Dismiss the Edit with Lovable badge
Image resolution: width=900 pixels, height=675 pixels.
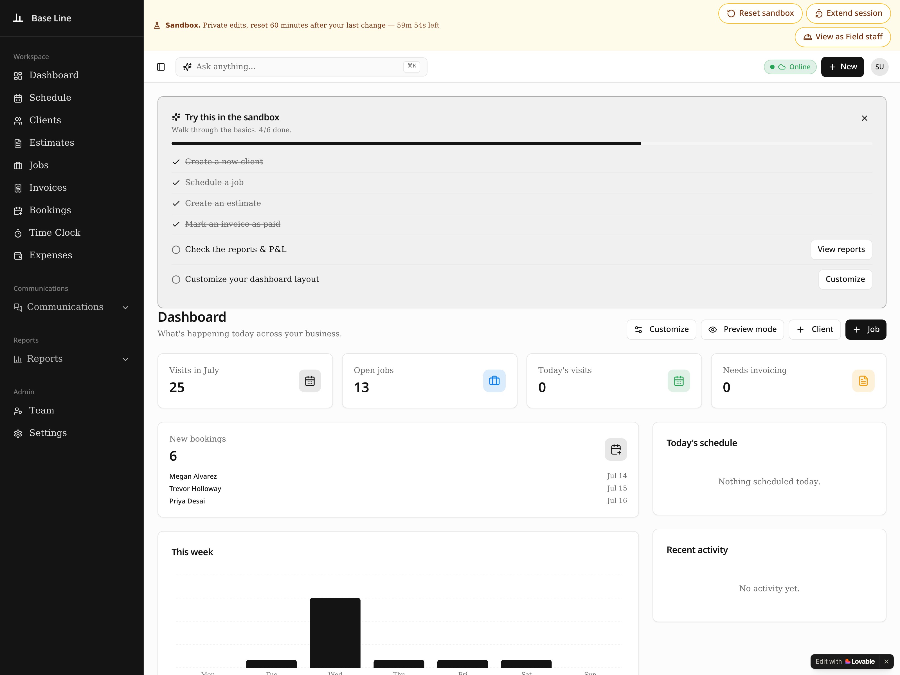tap(886, 661)
